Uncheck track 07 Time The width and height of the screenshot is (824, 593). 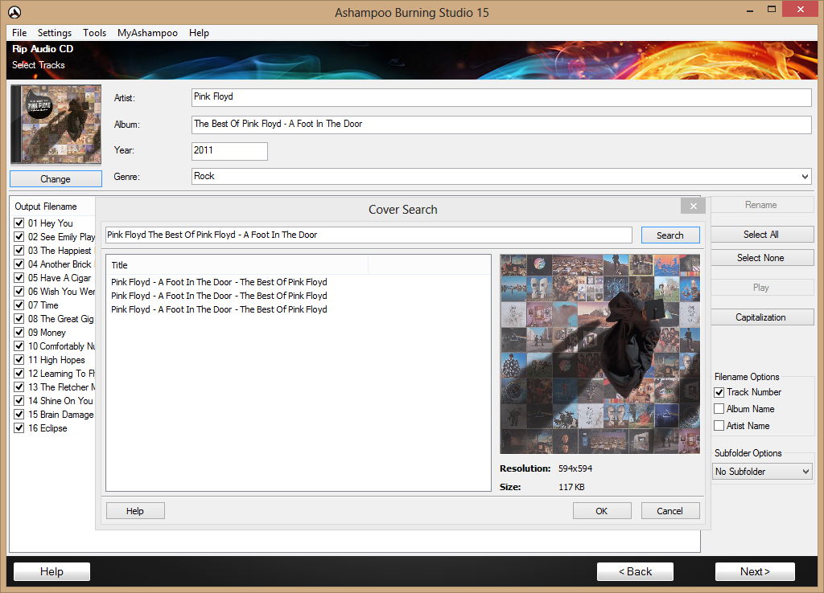[19, 305]
